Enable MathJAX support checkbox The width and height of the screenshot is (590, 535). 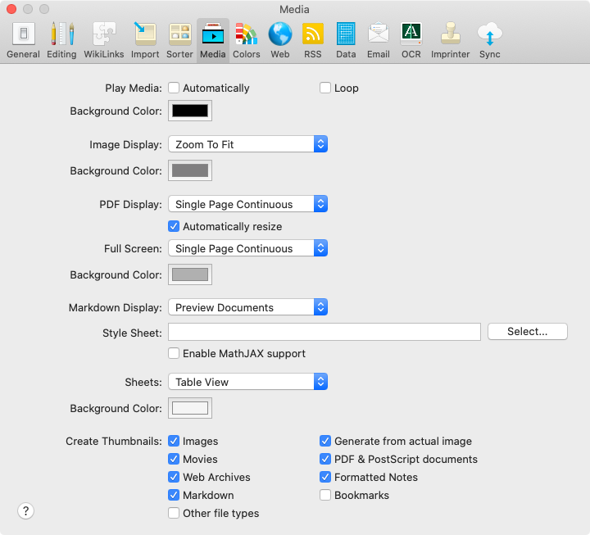[x=174, y=353]
